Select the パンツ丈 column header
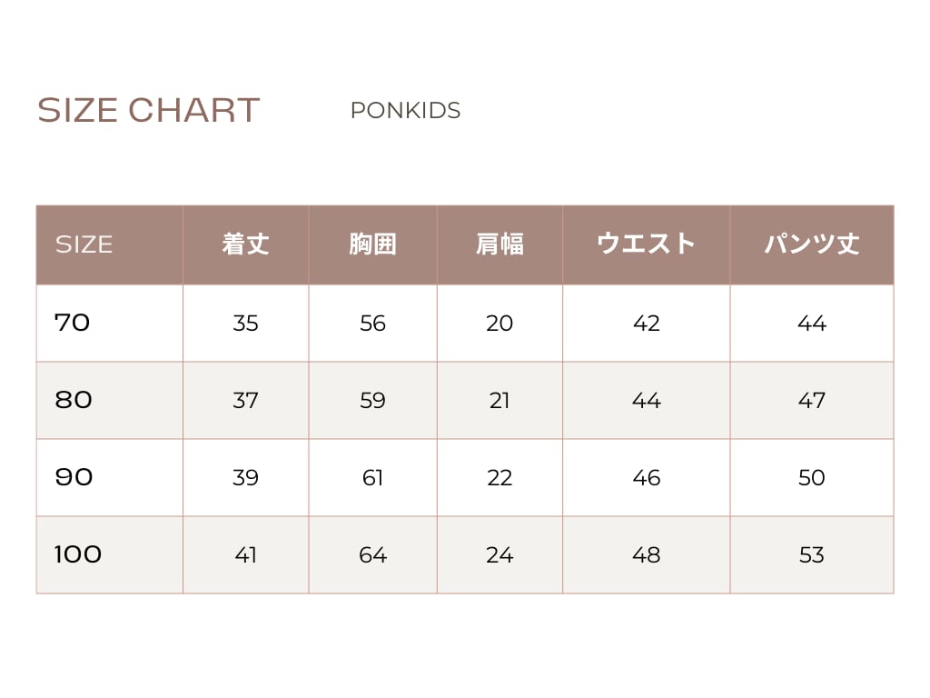Screen dimensions: 930x698 point(811,244)
